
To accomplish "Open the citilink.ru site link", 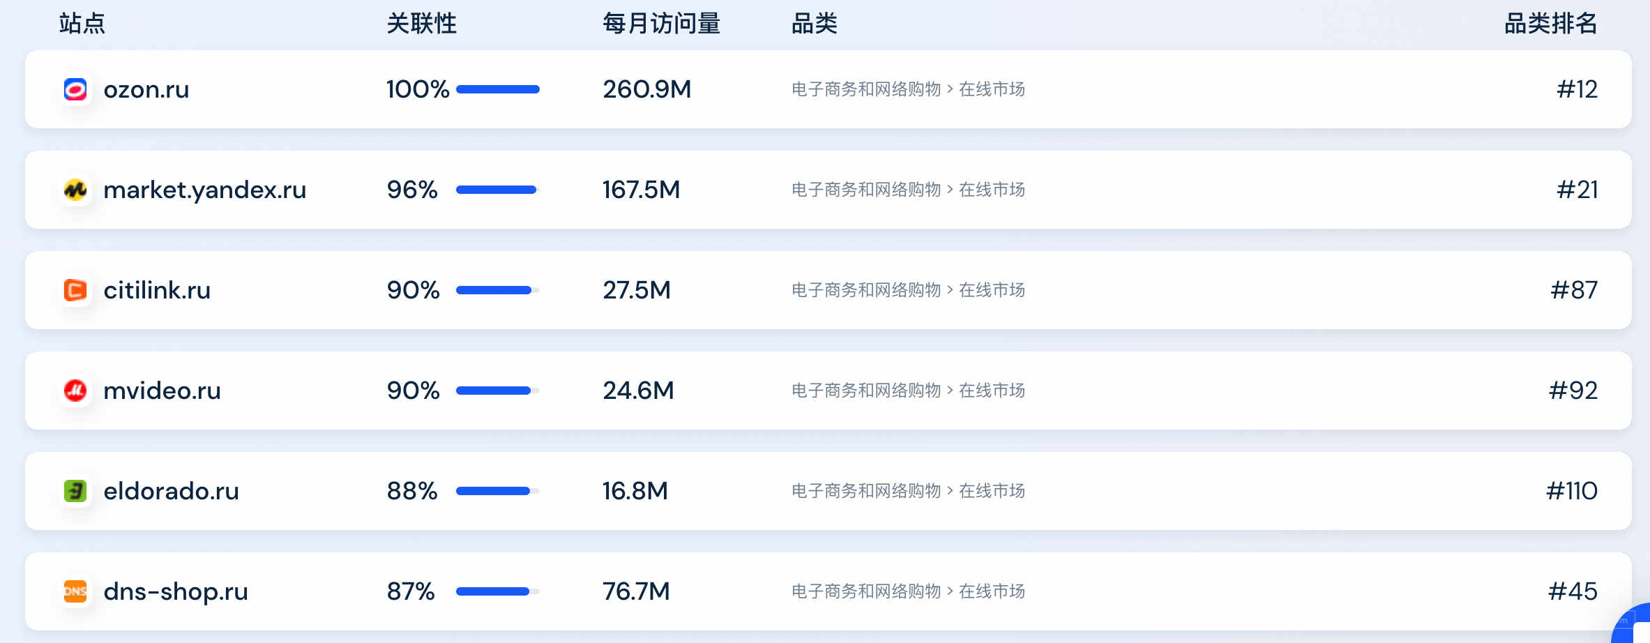I will point(157,290).
